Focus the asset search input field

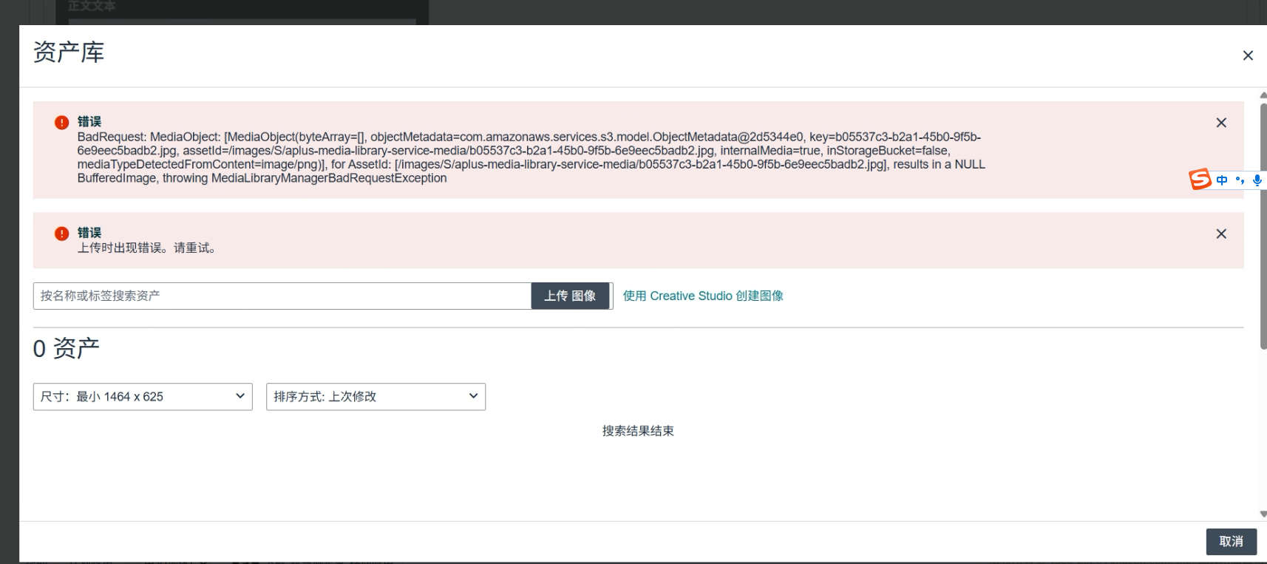(x=282, y=296)
